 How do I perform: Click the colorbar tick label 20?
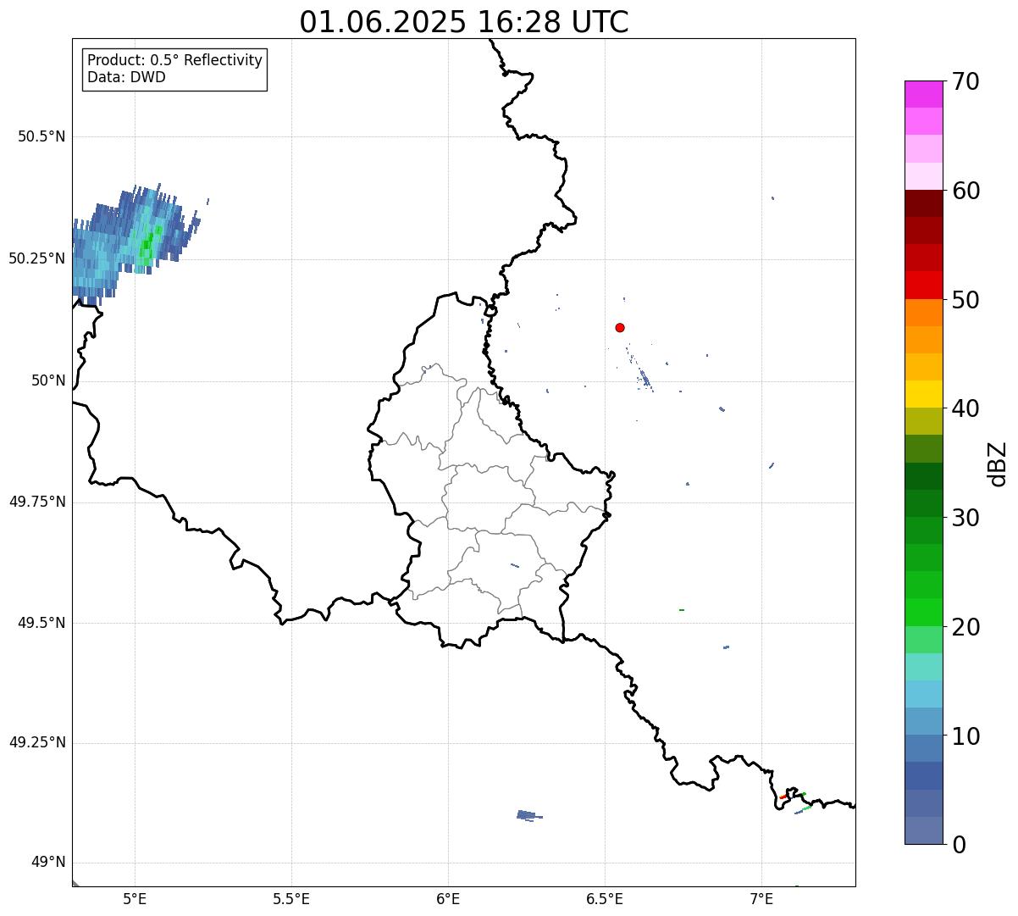965,627
